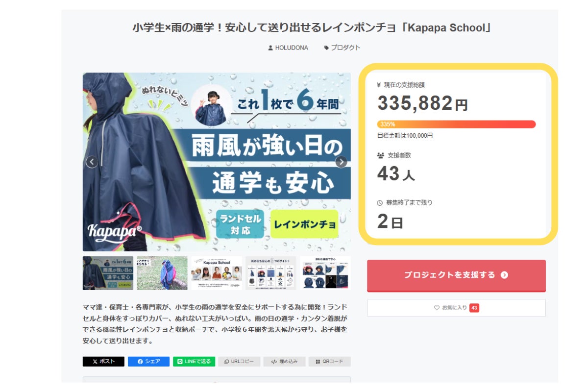The image size is (588, 392).
Task: Click the 335% funding progress bar
Action: (456, 124)
